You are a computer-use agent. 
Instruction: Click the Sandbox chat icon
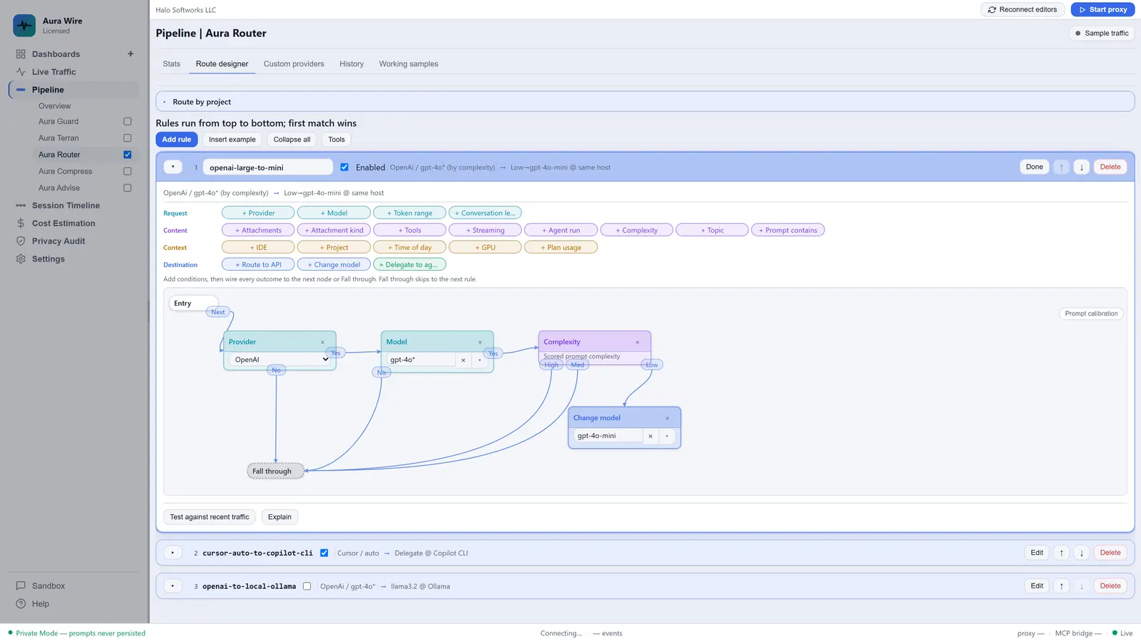[x=21, y=586]
